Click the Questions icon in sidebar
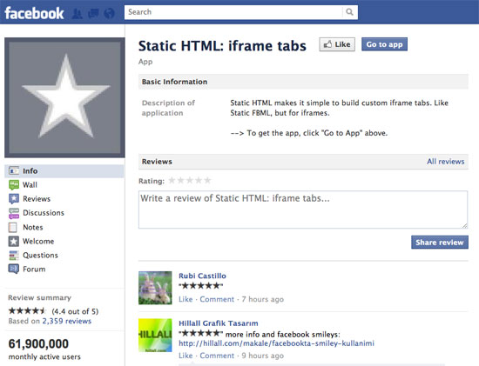This screenshot has height=366, width=479. tap(14, 256)
